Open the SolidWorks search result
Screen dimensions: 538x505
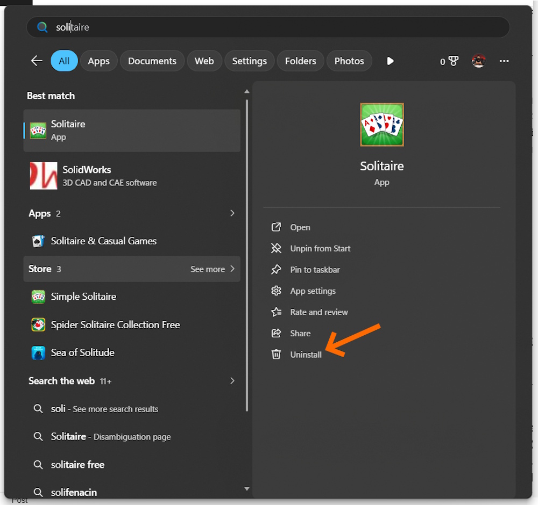(x=132, y=176)
